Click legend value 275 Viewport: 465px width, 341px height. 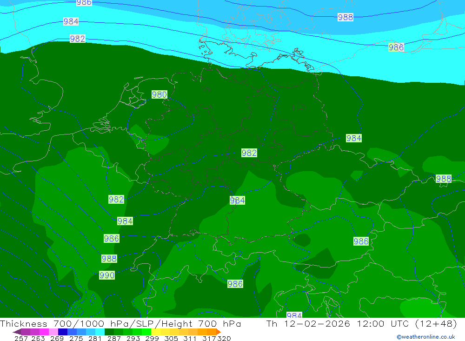pyautogui.click(x=76, y=338)
